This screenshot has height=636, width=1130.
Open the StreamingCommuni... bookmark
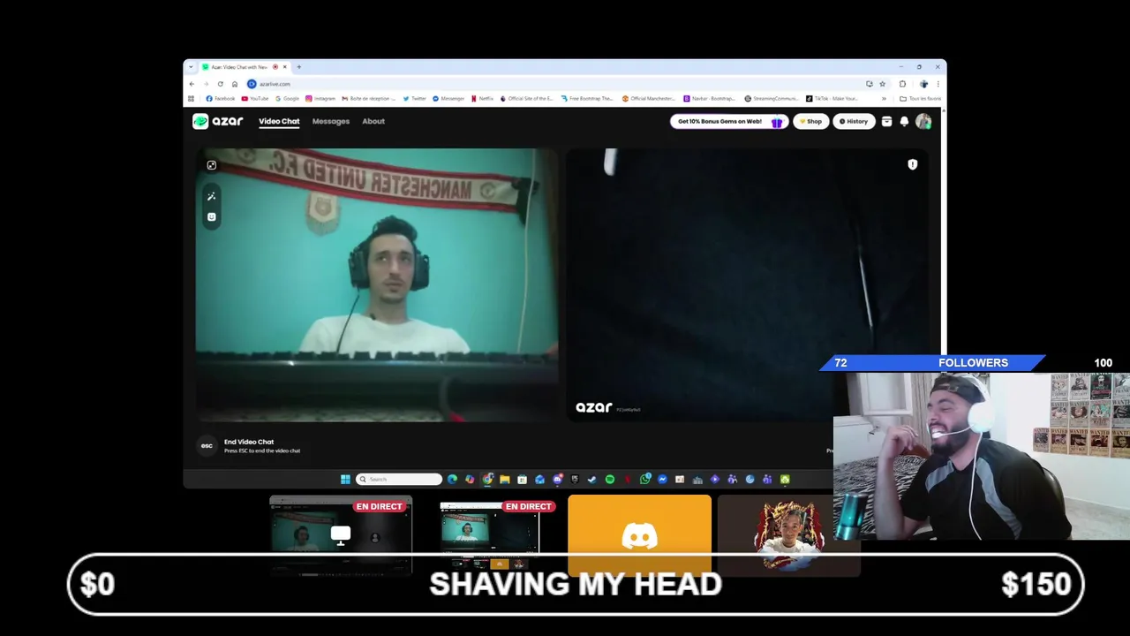tap(771, 99)
